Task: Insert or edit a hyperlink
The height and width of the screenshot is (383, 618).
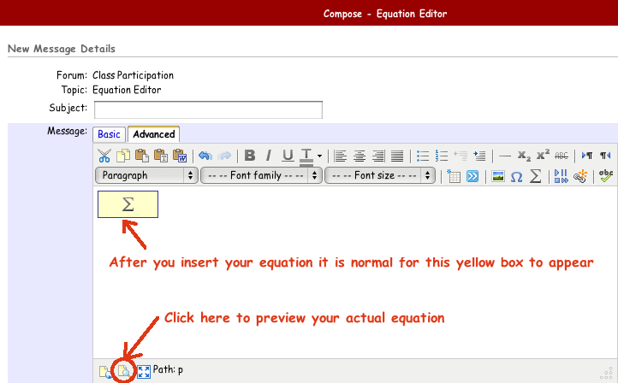Action: pos(579,176)
